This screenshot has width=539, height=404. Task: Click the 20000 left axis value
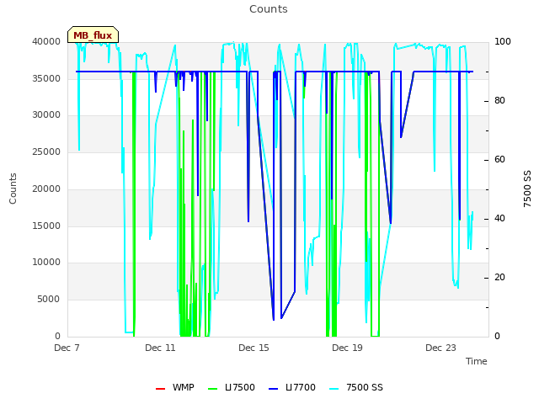coord(46,189)
